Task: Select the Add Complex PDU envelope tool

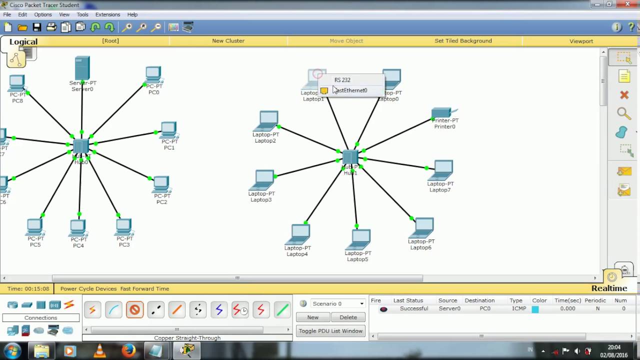Action: point(624,190)
